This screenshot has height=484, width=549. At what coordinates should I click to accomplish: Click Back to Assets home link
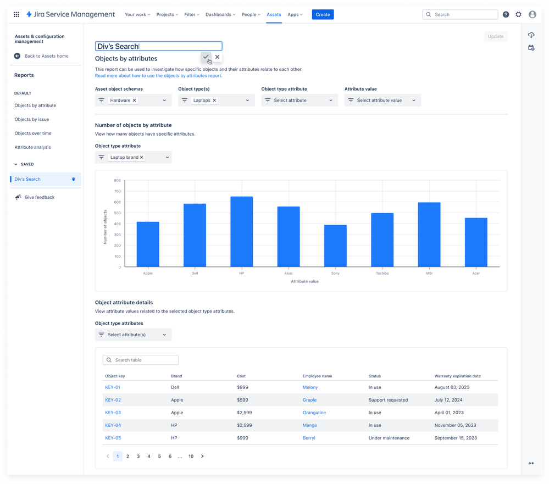point(47,56)
